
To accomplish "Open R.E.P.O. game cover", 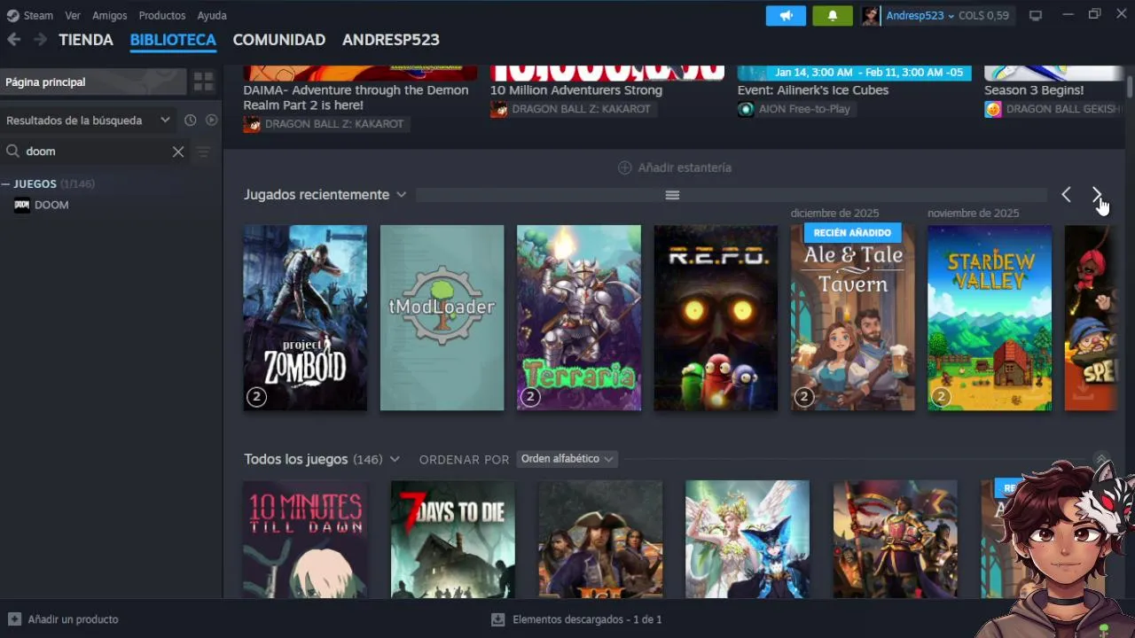I will 716,318.
